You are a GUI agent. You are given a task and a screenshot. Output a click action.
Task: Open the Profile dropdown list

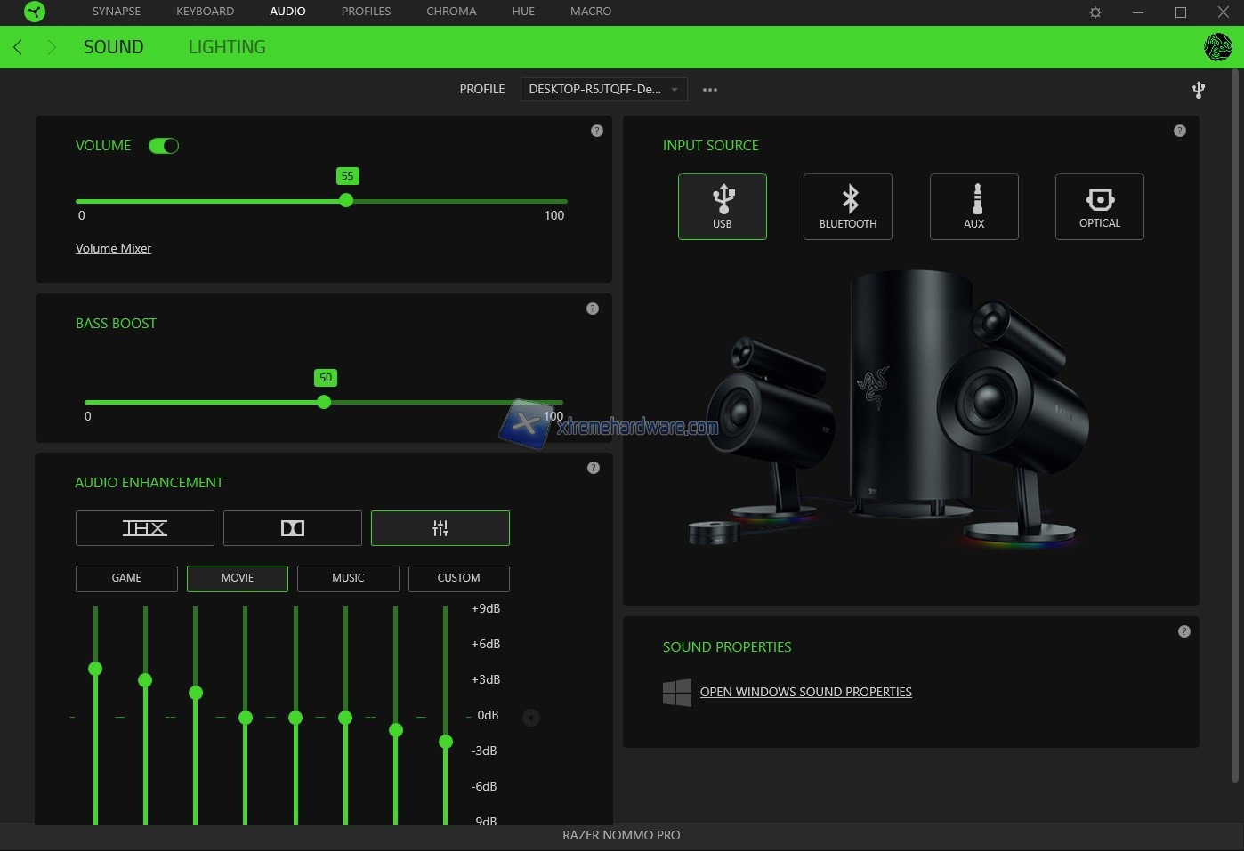point(603,90)
